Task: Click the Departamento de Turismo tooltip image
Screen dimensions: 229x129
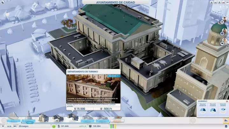Action: point(93,89)
